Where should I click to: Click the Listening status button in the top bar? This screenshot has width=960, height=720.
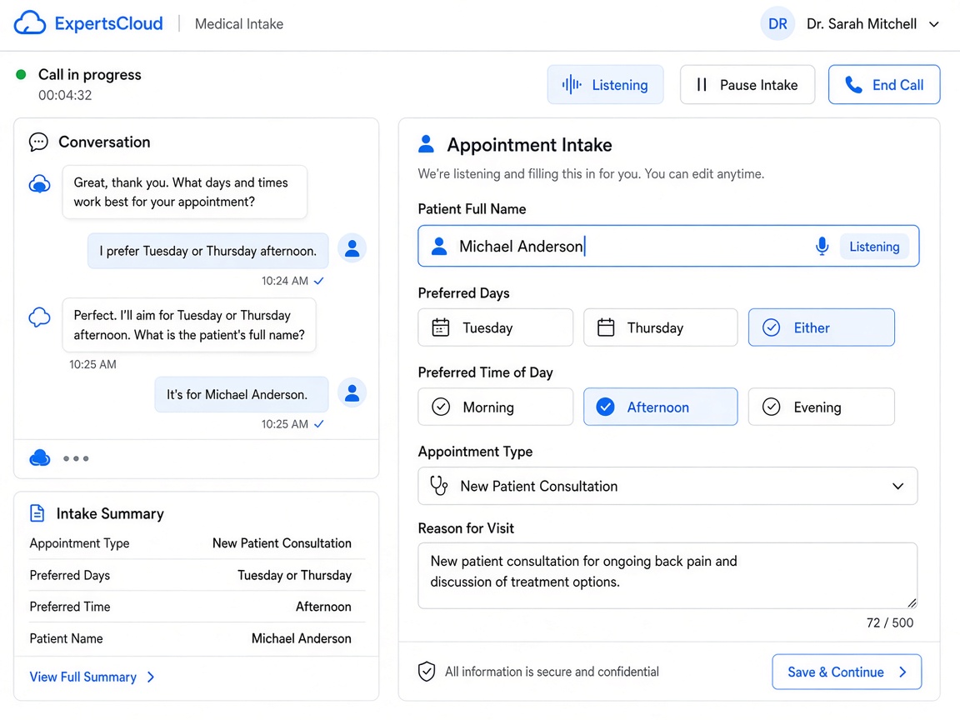605,84
